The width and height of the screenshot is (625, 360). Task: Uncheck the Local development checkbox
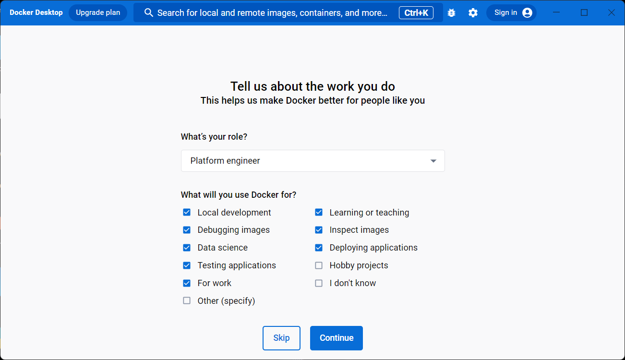187,212
